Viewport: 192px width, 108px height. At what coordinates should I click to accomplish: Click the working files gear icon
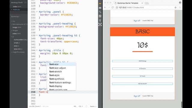pos(22,2)
